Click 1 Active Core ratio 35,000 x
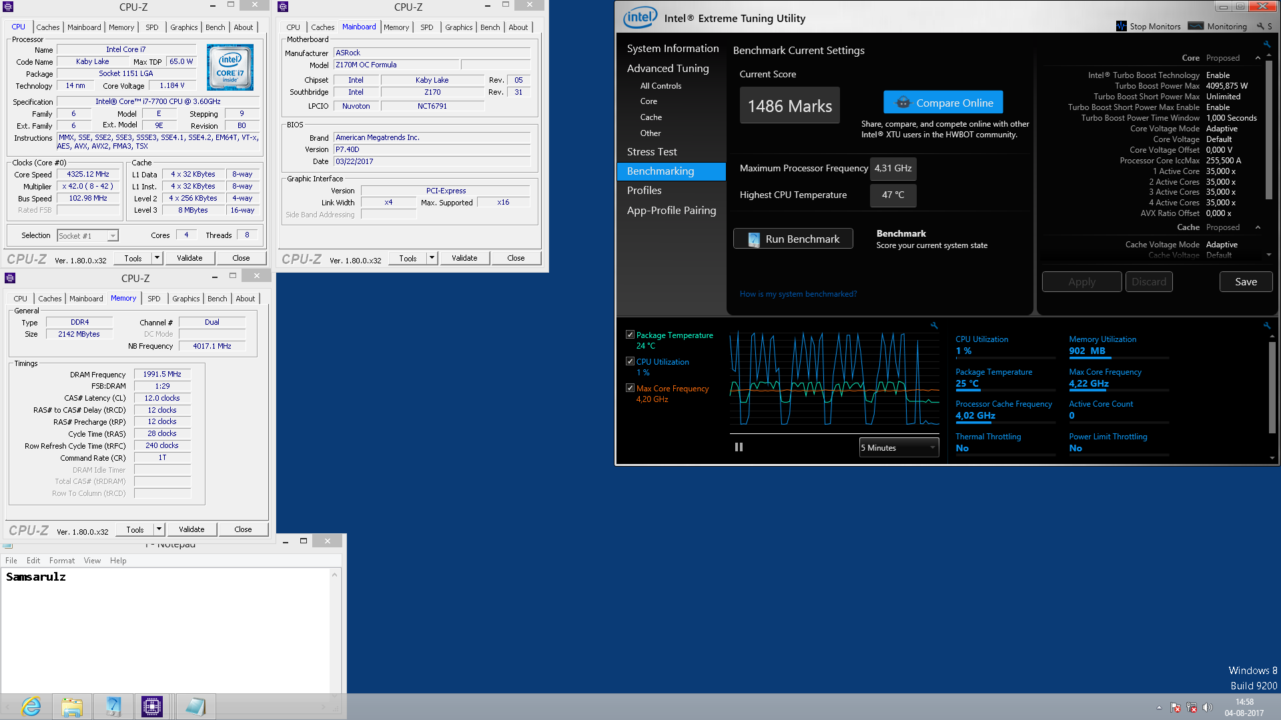 point(1221,171)
